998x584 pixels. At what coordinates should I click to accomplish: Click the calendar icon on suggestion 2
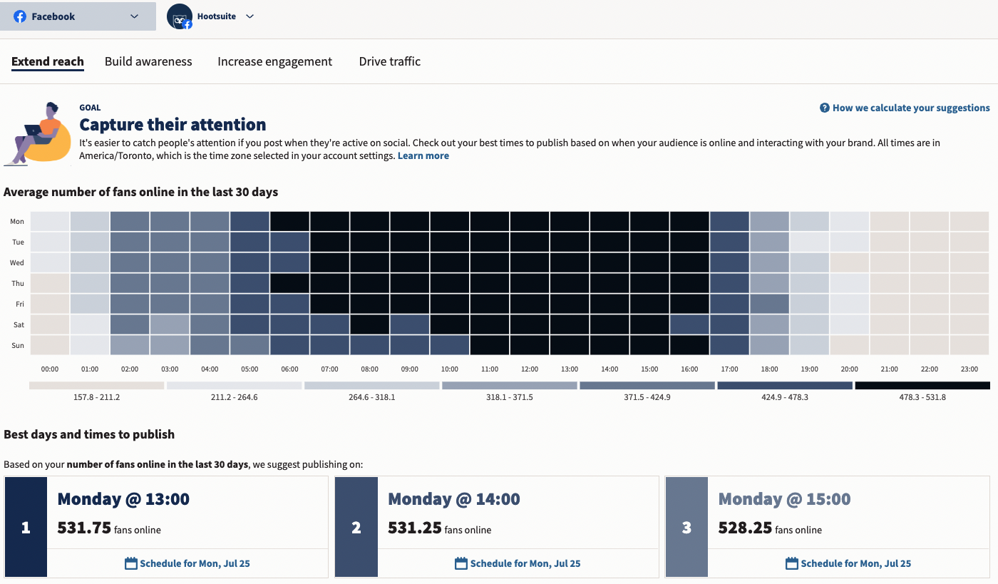pos(461,563)
